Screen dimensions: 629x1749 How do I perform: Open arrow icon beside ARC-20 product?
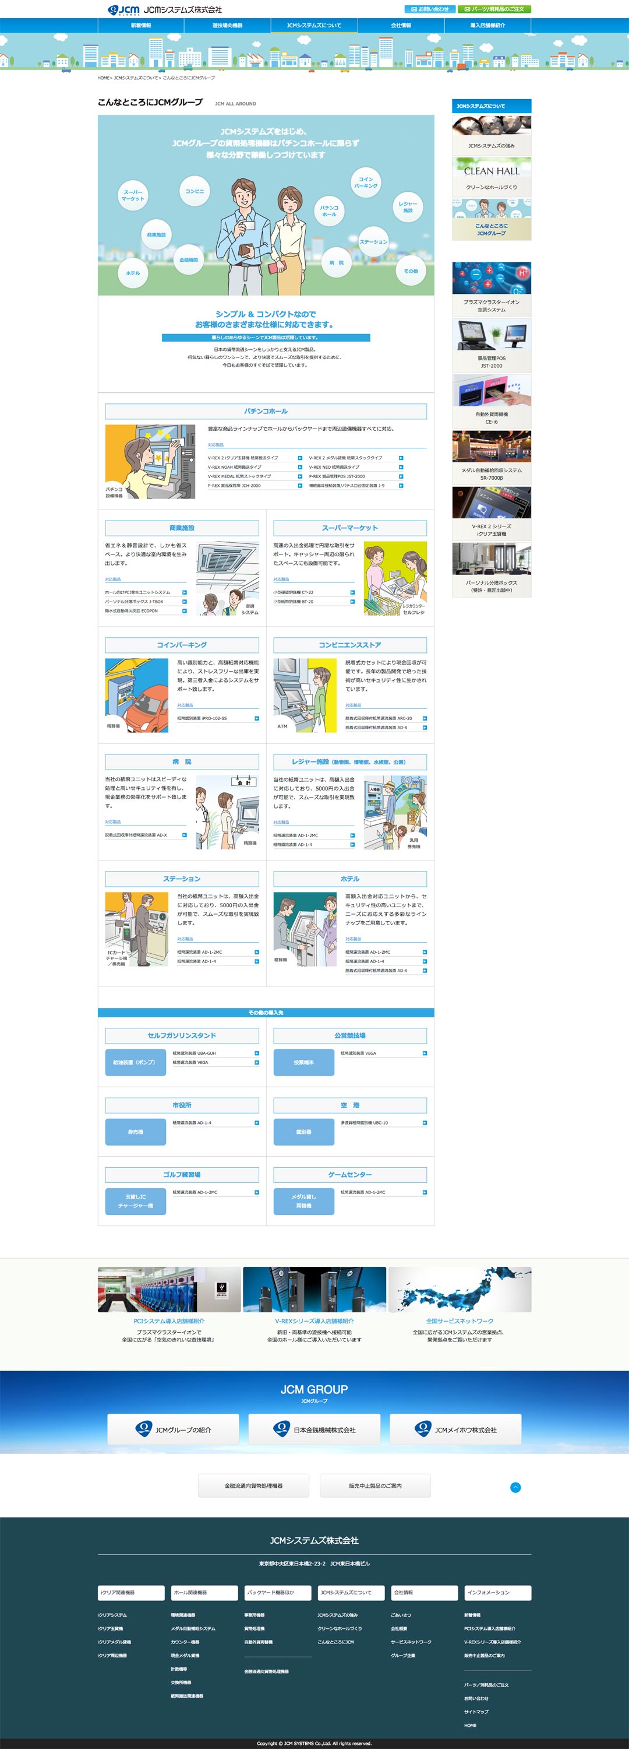point(425,718)
